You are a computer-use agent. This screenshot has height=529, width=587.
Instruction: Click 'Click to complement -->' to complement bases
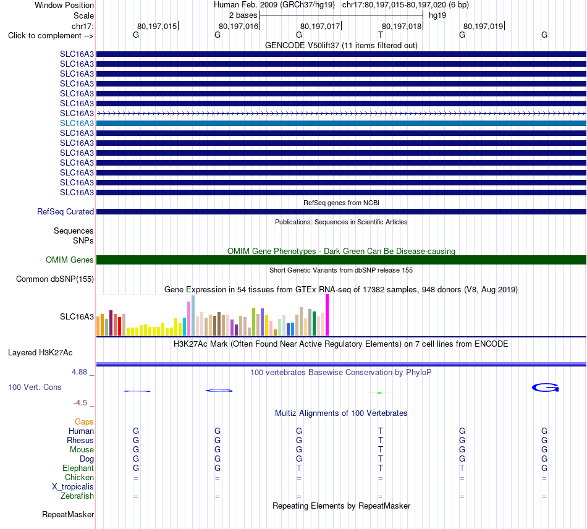tap(51, 36)
